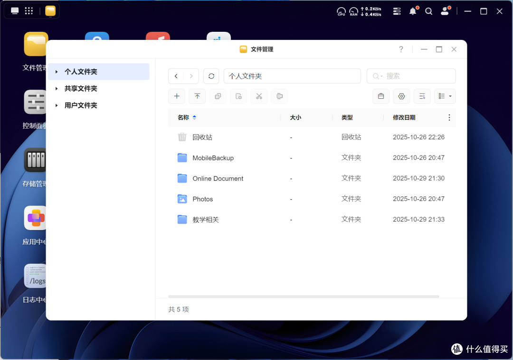The image size is (513, 360).
Task: Click the sort order icon
Action: [422, 96]
